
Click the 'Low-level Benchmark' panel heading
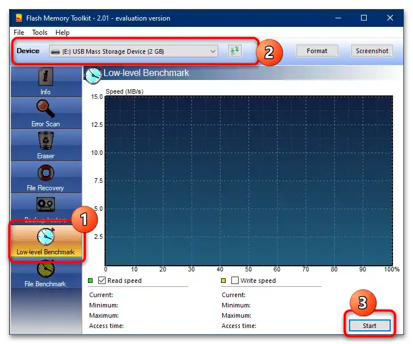click(146, 73)
